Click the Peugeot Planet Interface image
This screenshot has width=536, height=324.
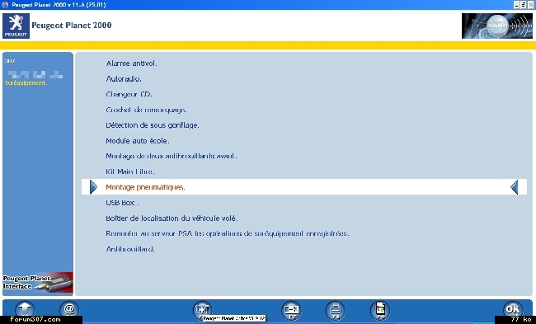click(x=38, y=284)
